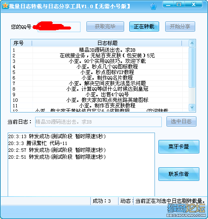208x219 pixels.
Task: Click the shirt skin icon in title bar
Action: (153, 6)
